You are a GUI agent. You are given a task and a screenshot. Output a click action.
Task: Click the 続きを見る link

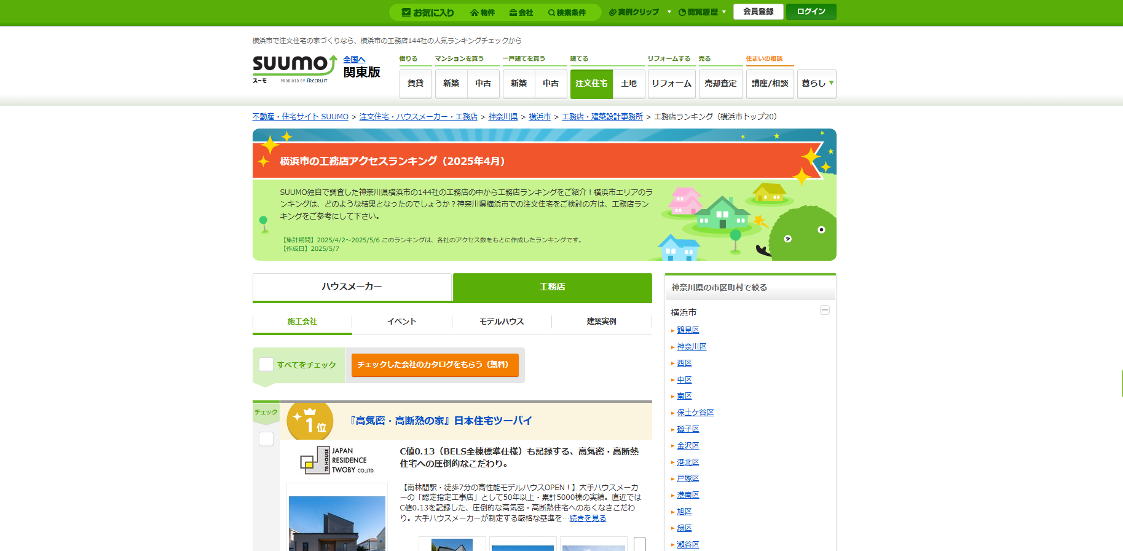588,518
